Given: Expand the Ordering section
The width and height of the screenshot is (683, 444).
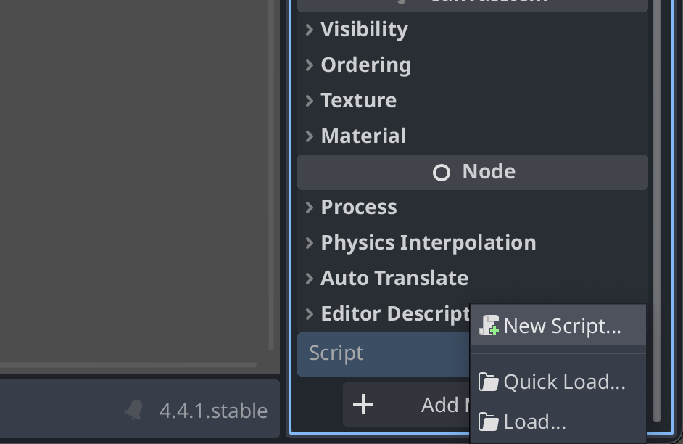Looking at the screenshot, I should [473, 65].
